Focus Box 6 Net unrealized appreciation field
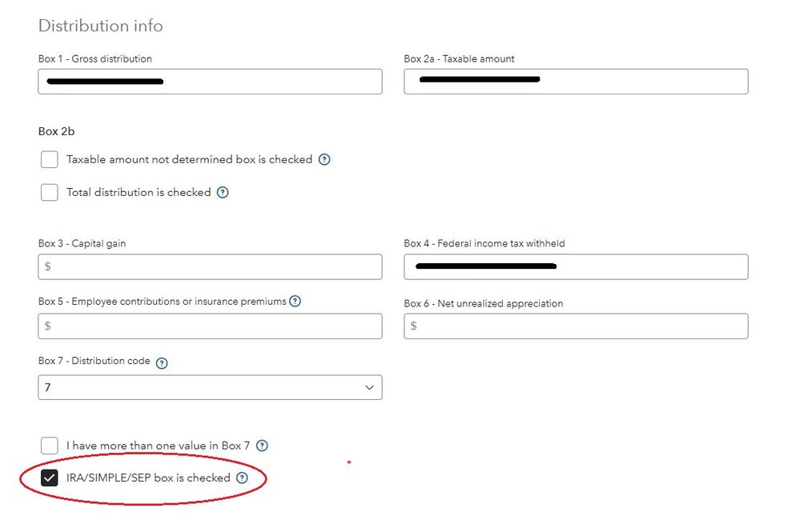Screen dimensions: 800x520 (576, 326)
